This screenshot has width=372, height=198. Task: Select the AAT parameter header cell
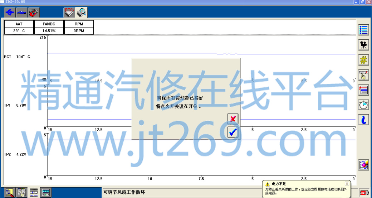pos(19,24)
